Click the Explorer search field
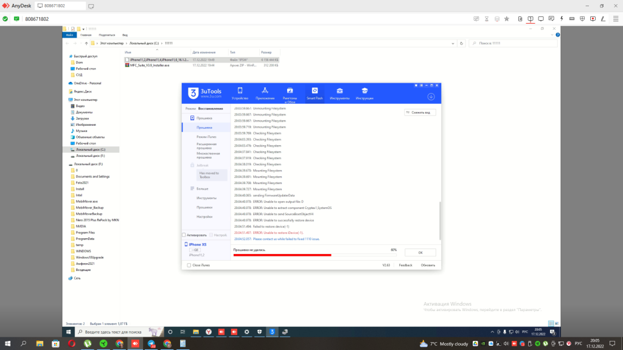This screenshot has width=623, height=350. [x=513, y=43]
